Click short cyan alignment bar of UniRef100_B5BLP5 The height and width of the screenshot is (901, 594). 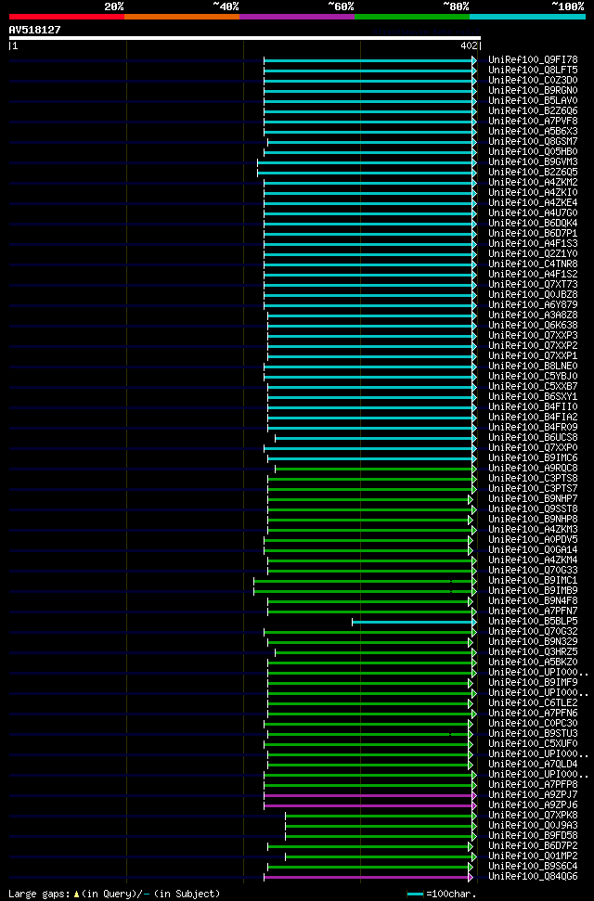415,622
